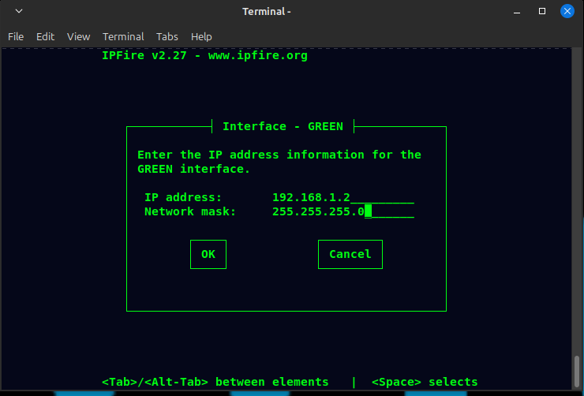Open the View menu

(78, 36)
